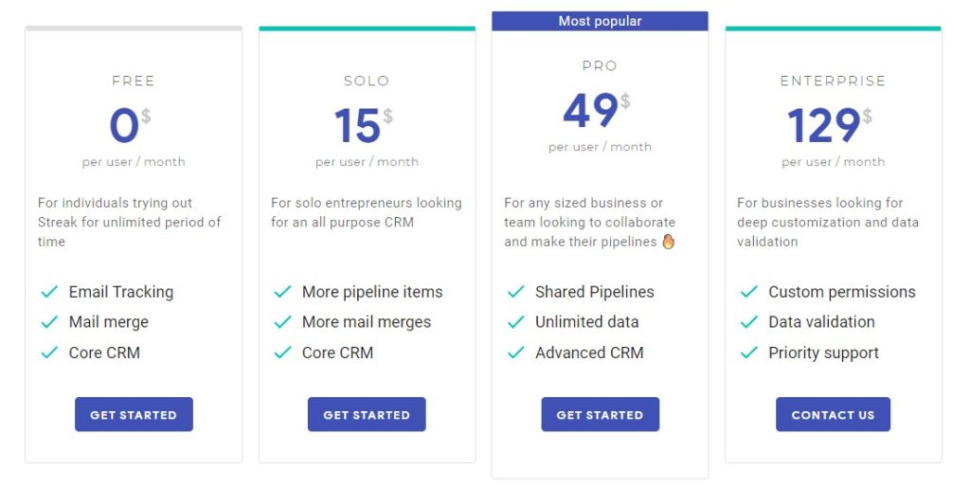Click the SOLO plan heading
Image resolution: width=970 pixels, height=488 pixels.
(367, 81)
